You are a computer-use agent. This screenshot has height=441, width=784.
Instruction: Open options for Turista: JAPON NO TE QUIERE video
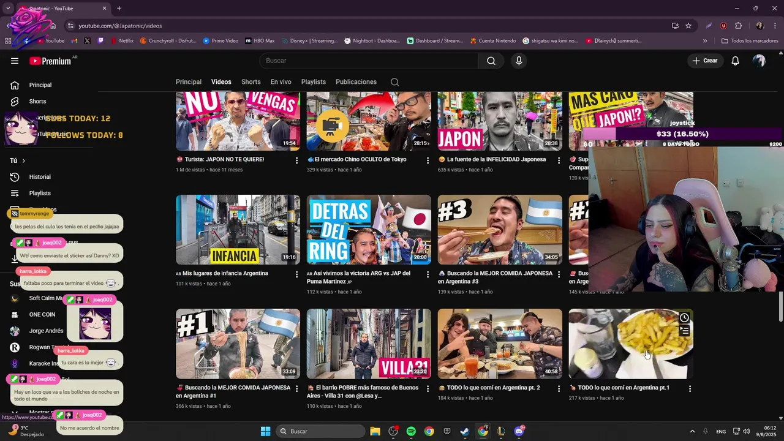[x=297, y=160]
